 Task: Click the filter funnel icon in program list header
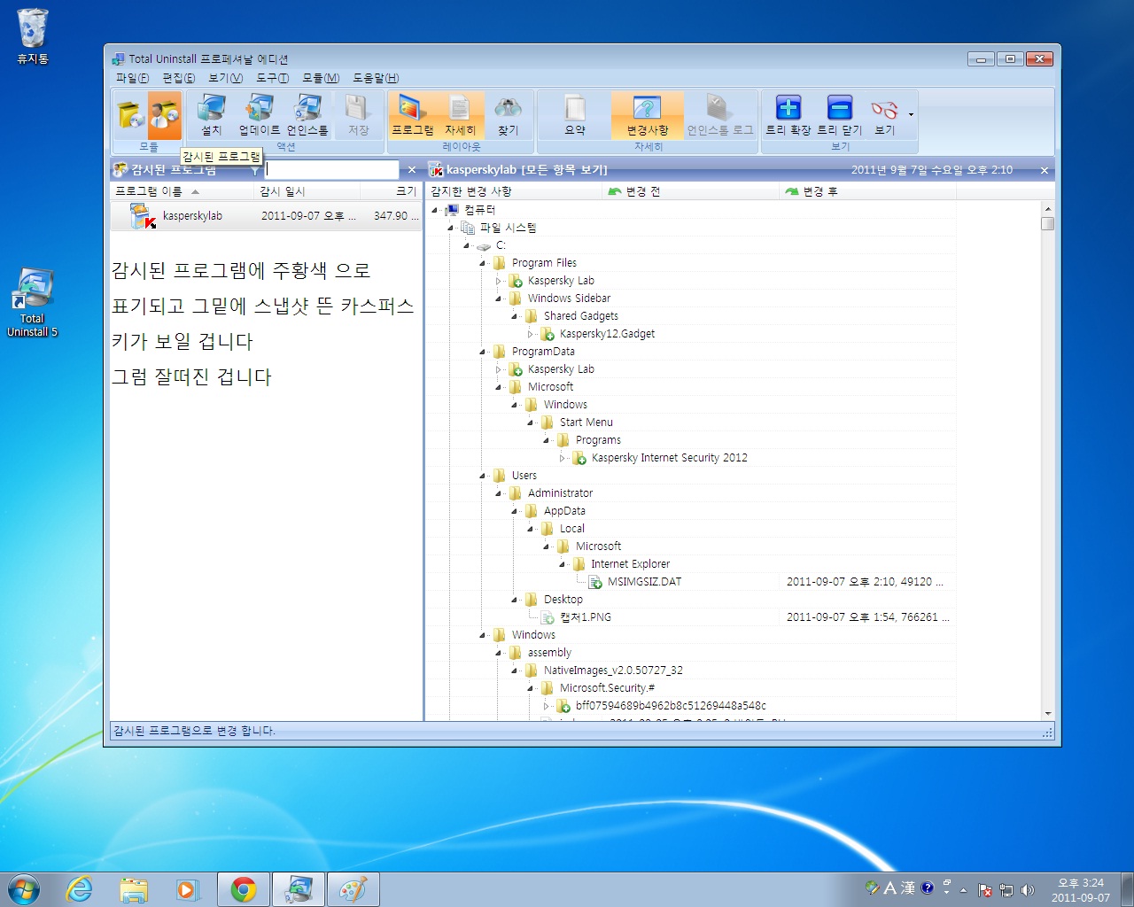click(255, 170)
